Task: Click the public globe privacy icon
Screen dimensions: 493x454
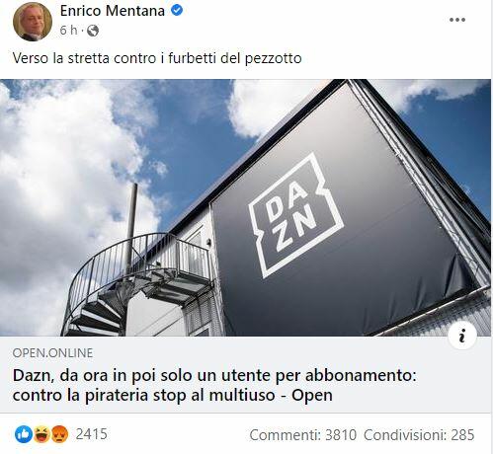Action: [x=93, y=31]
